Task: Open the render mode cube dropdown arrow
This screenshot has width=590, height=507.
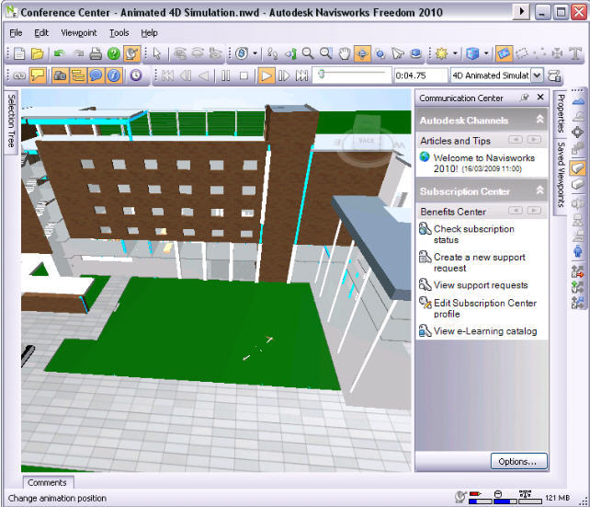Action: click(486, 54)
